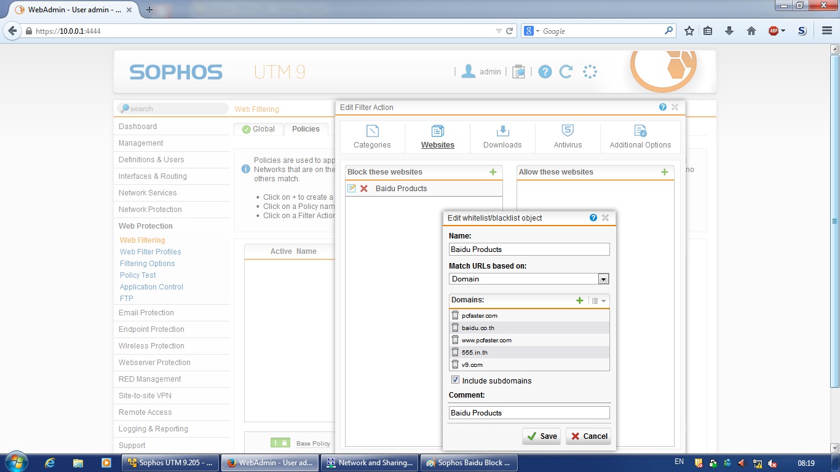Save the whitelist/blacklist object
Image resolution: width=840 pixels, height=472 pixels.
point(542,436)
